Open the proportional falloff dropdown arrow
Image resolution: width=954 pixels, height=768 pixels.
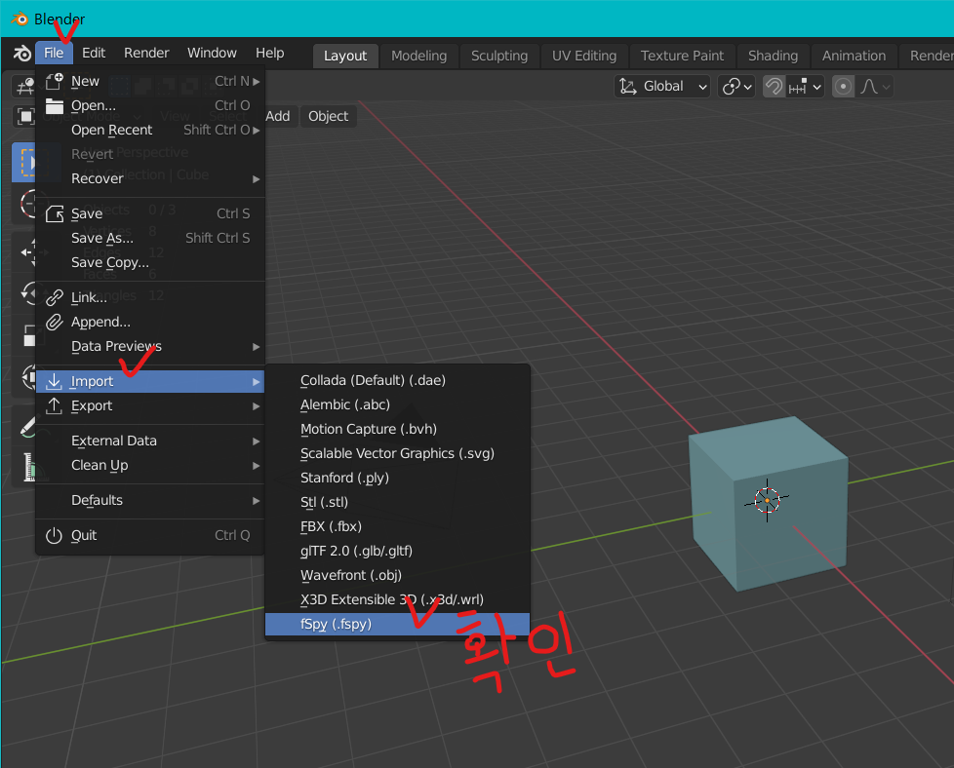pos(886,87)
